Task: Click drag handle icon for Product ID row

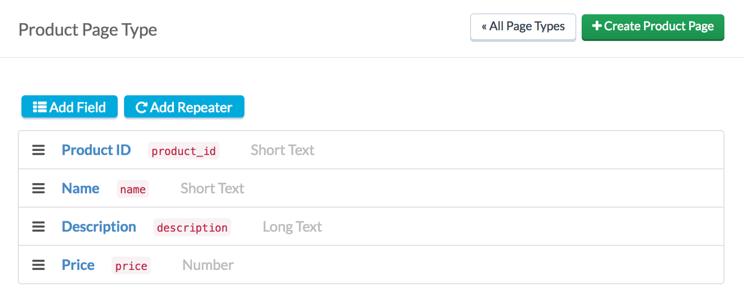Action: click(x=39, y=150)
